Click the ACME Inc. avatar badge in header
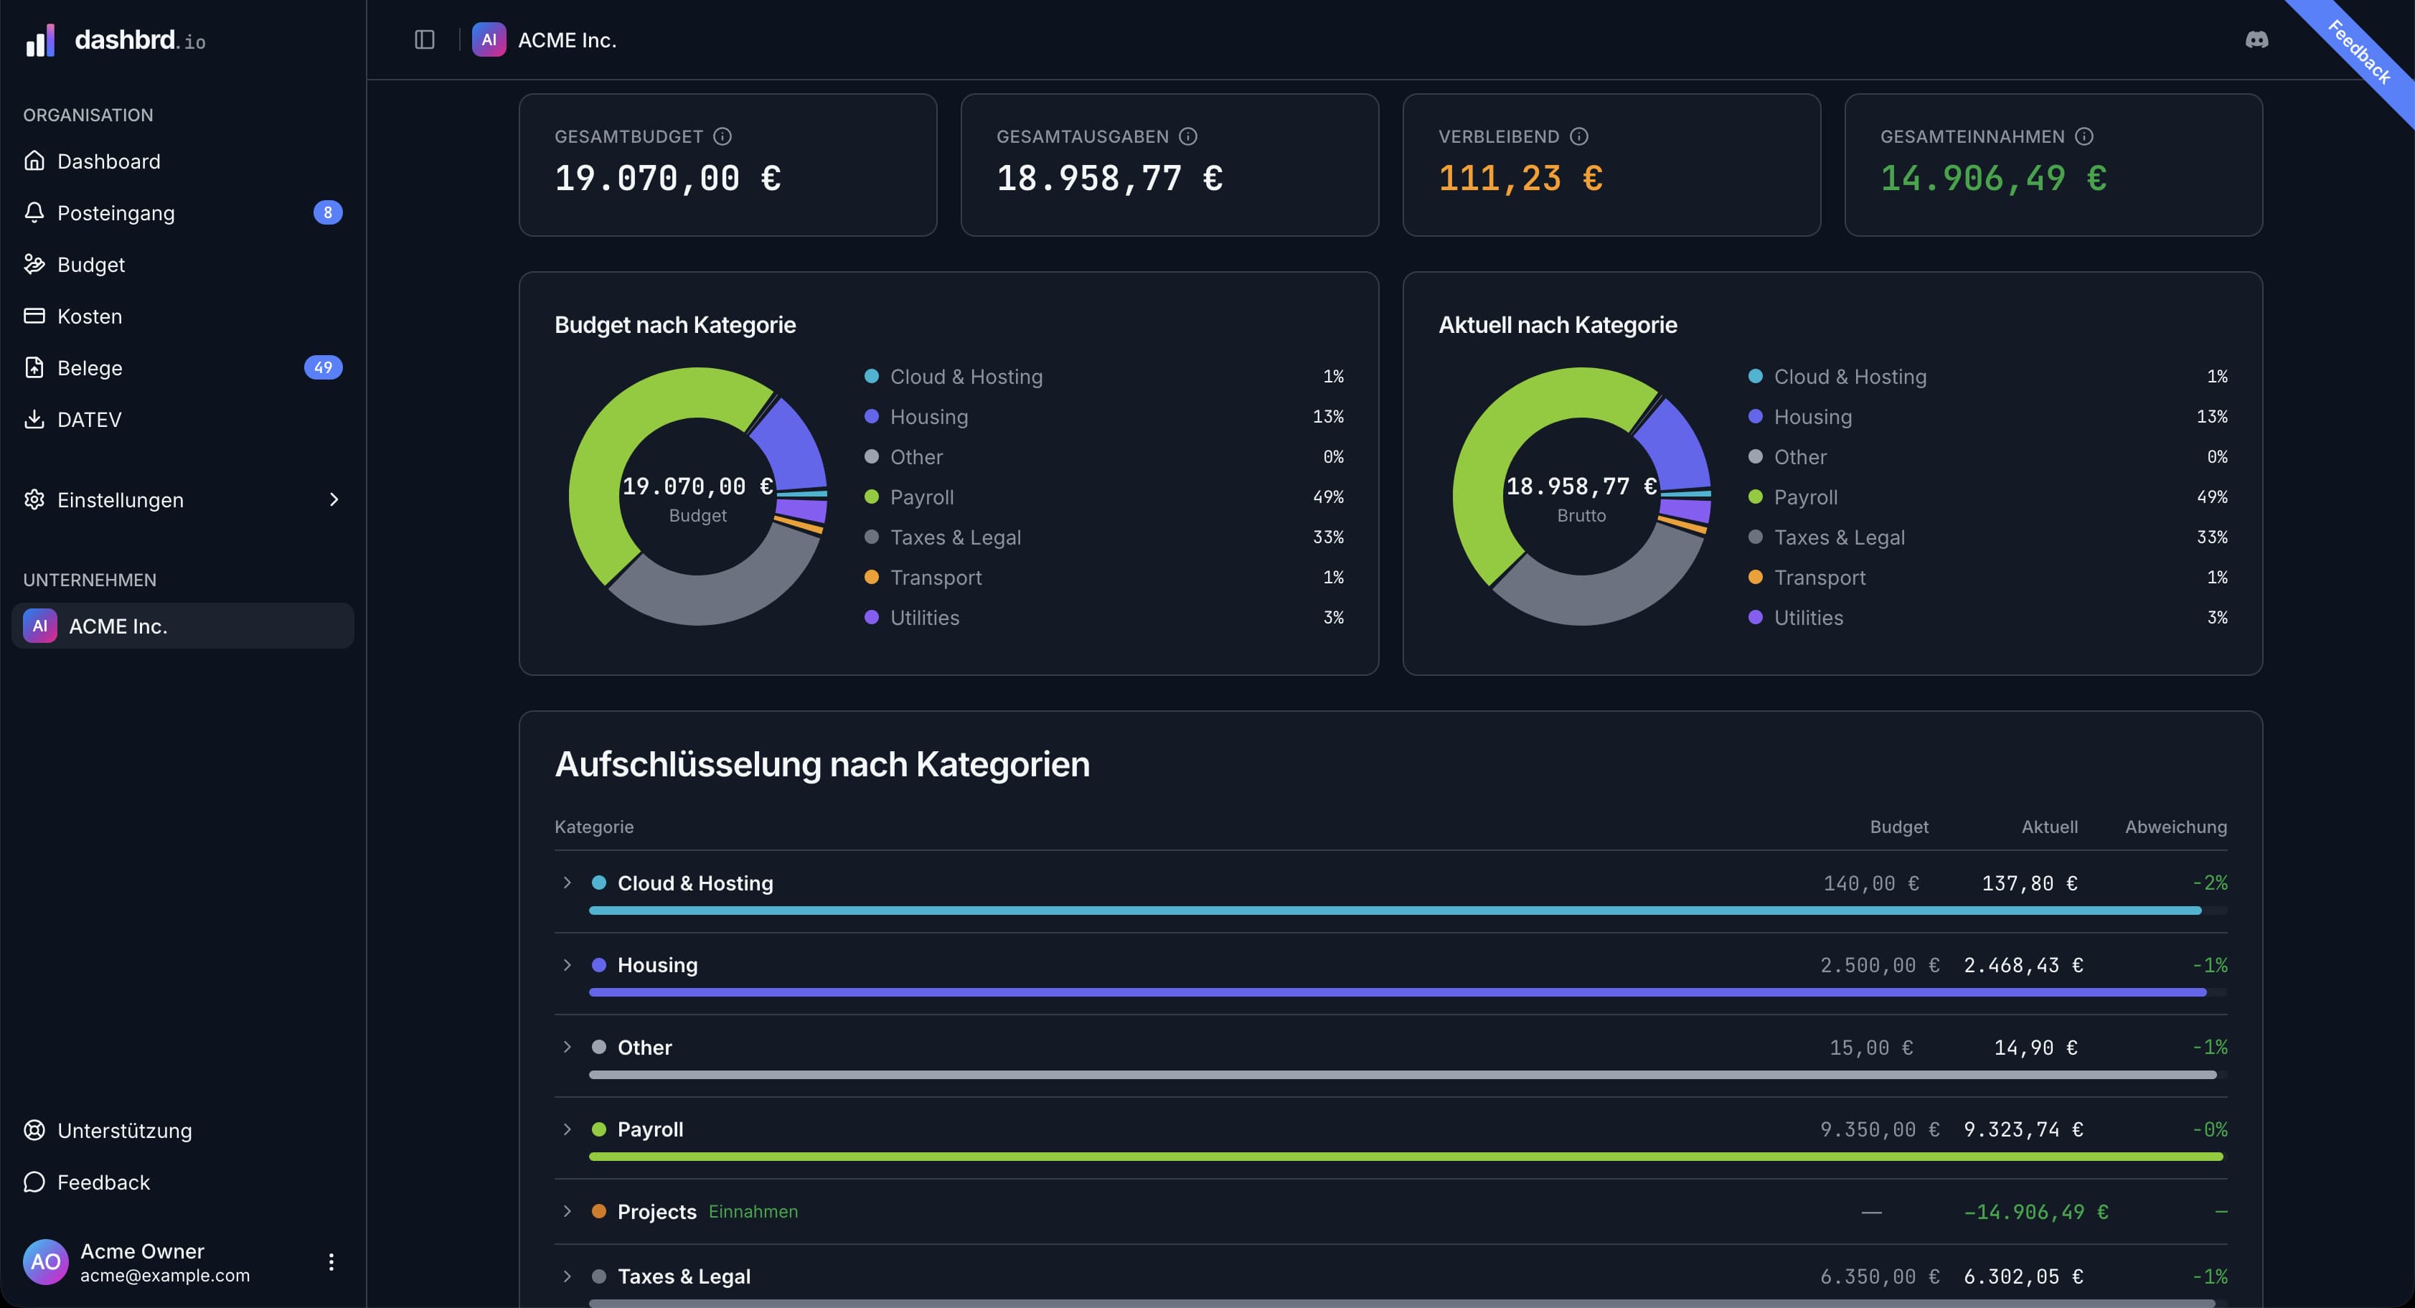Viewport: 2415px width, 1308px height. pyautogui.click(x=489, y=39)
